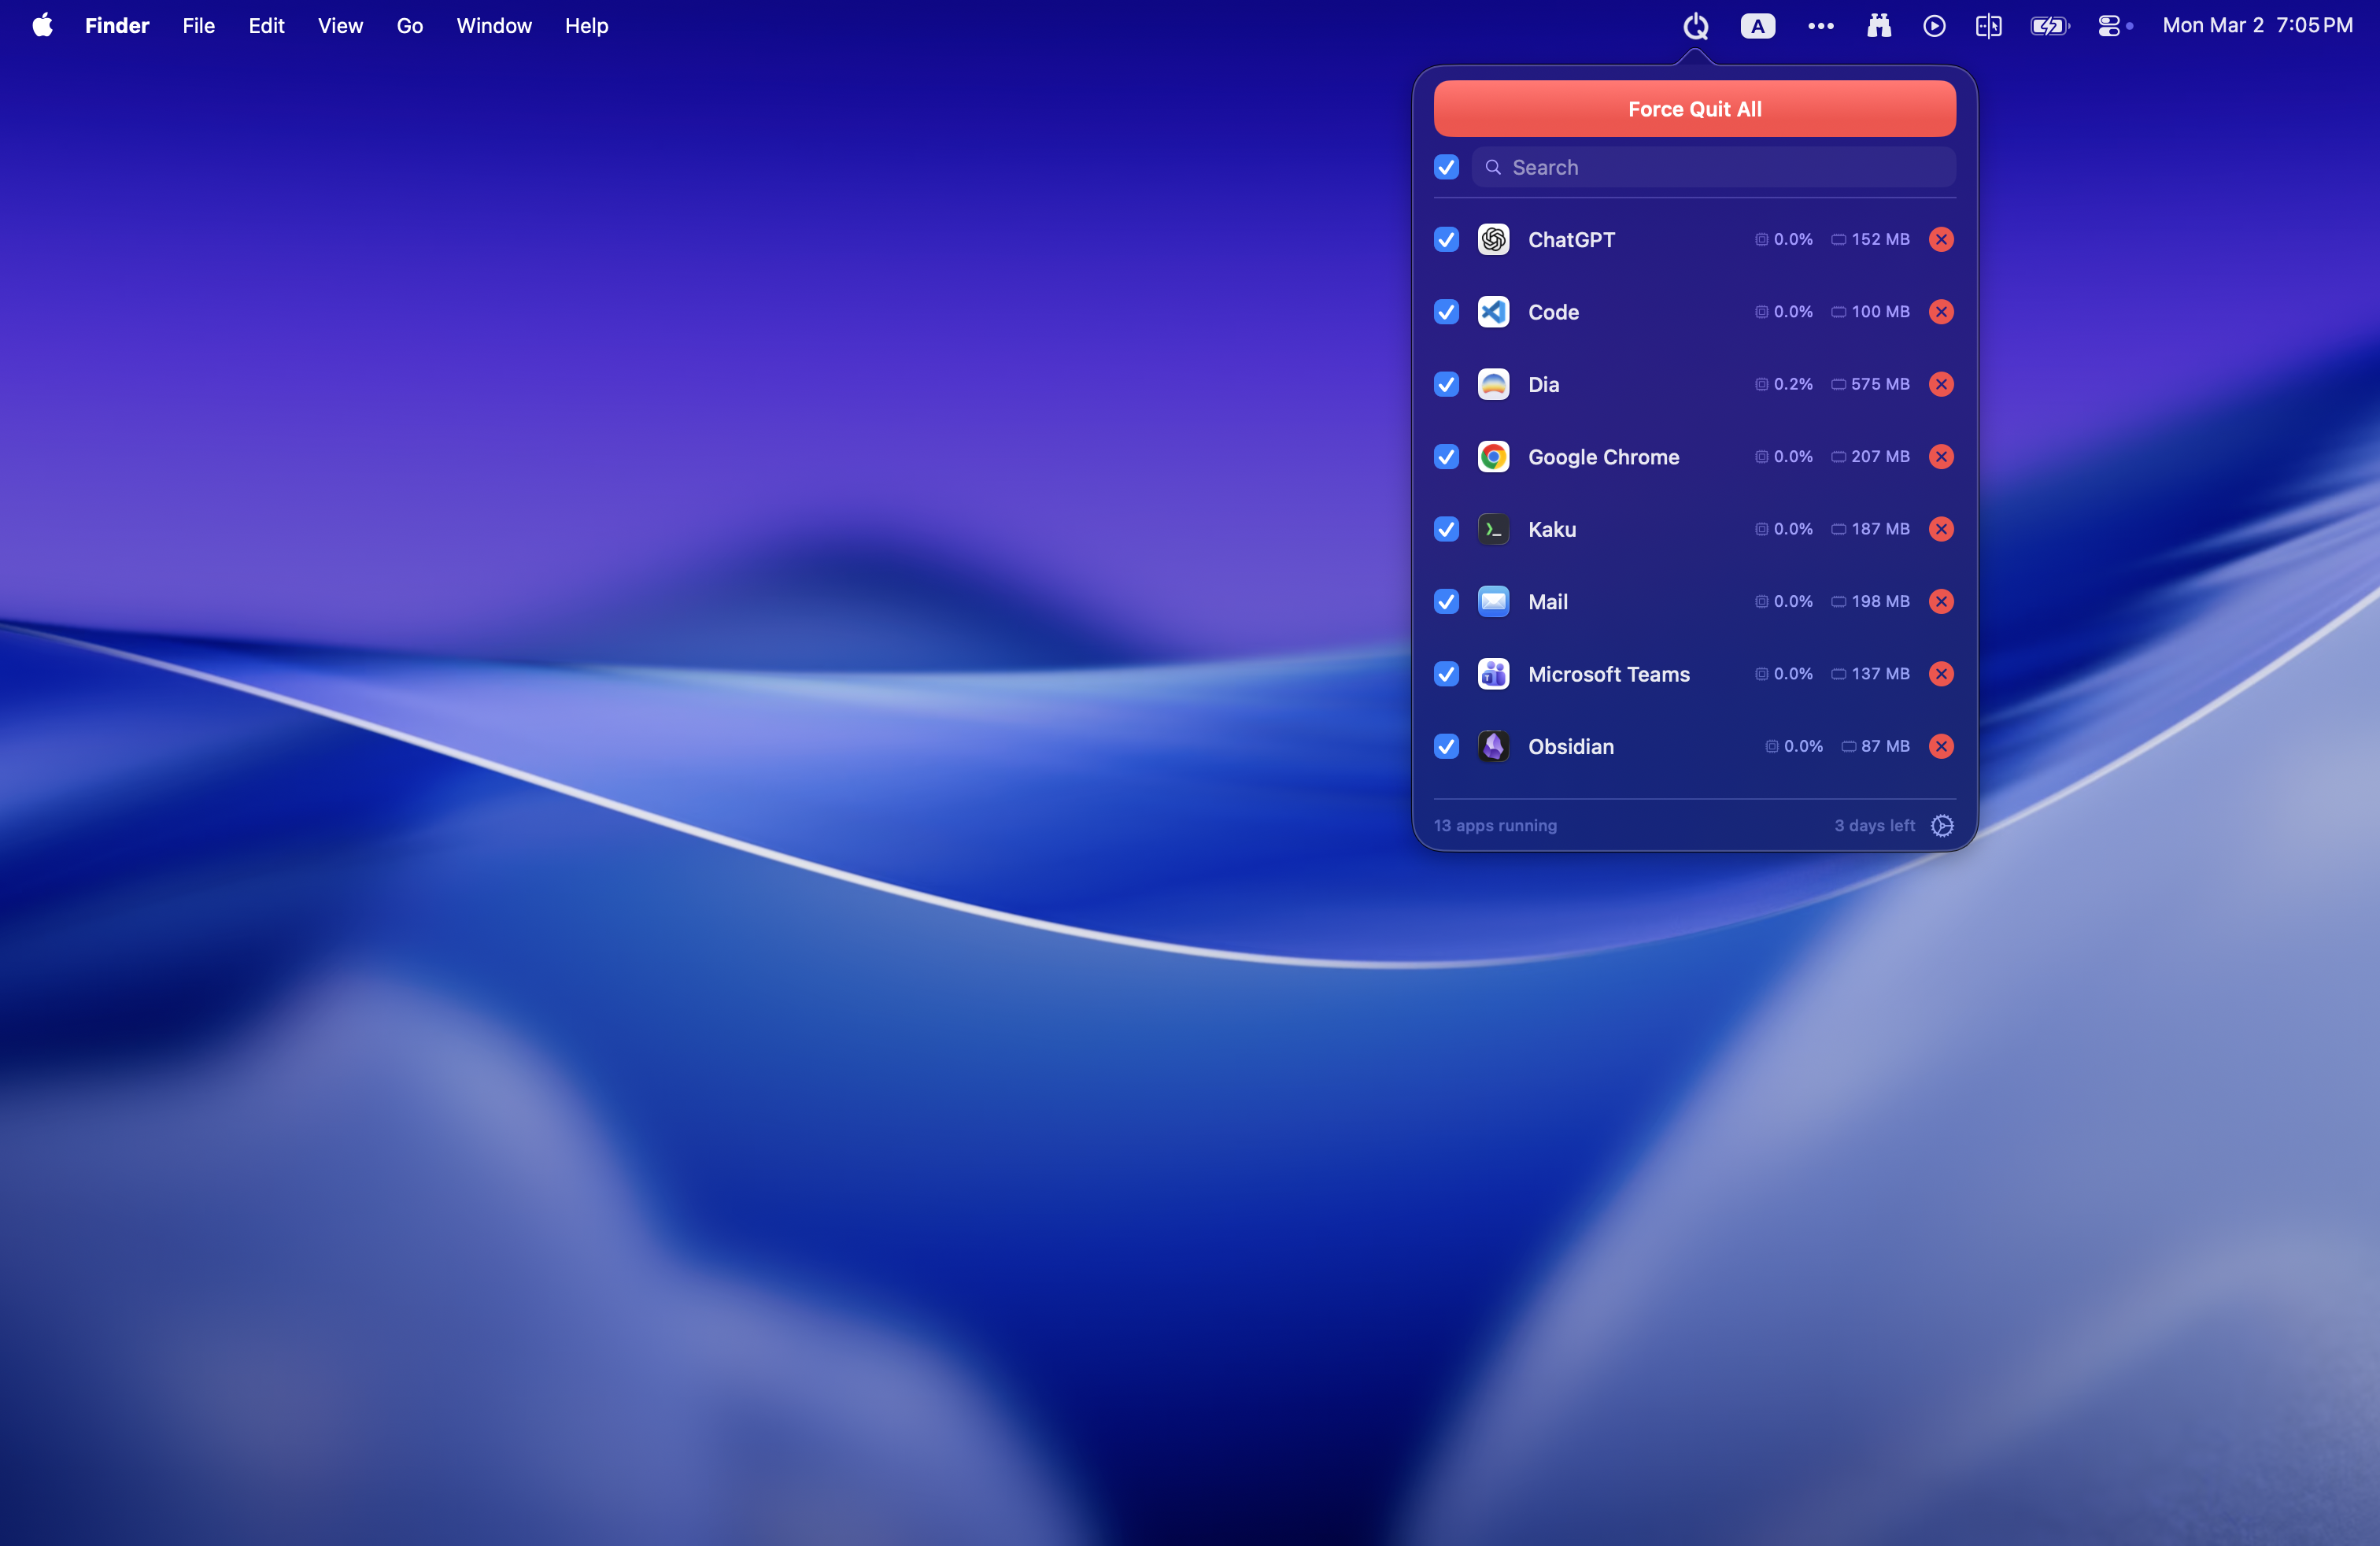Click the Visual Studio Code icon in the list
Screen dimensions: 2380x1546
[x=1493, y=311]
